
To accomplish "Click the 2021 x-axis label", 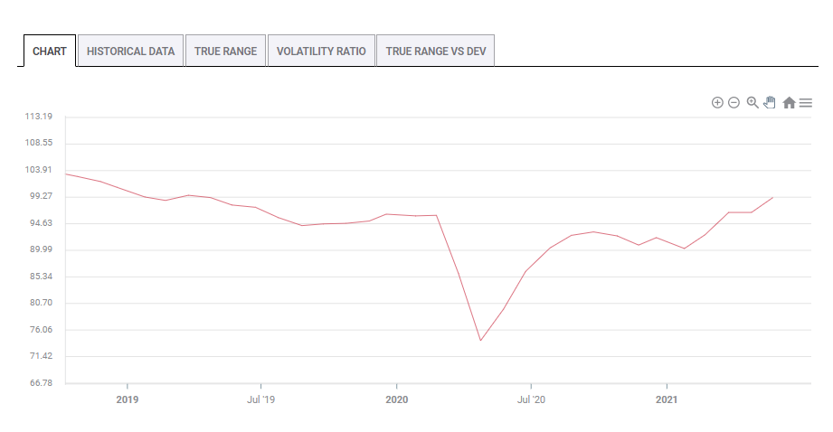I will tap(667, 399).
